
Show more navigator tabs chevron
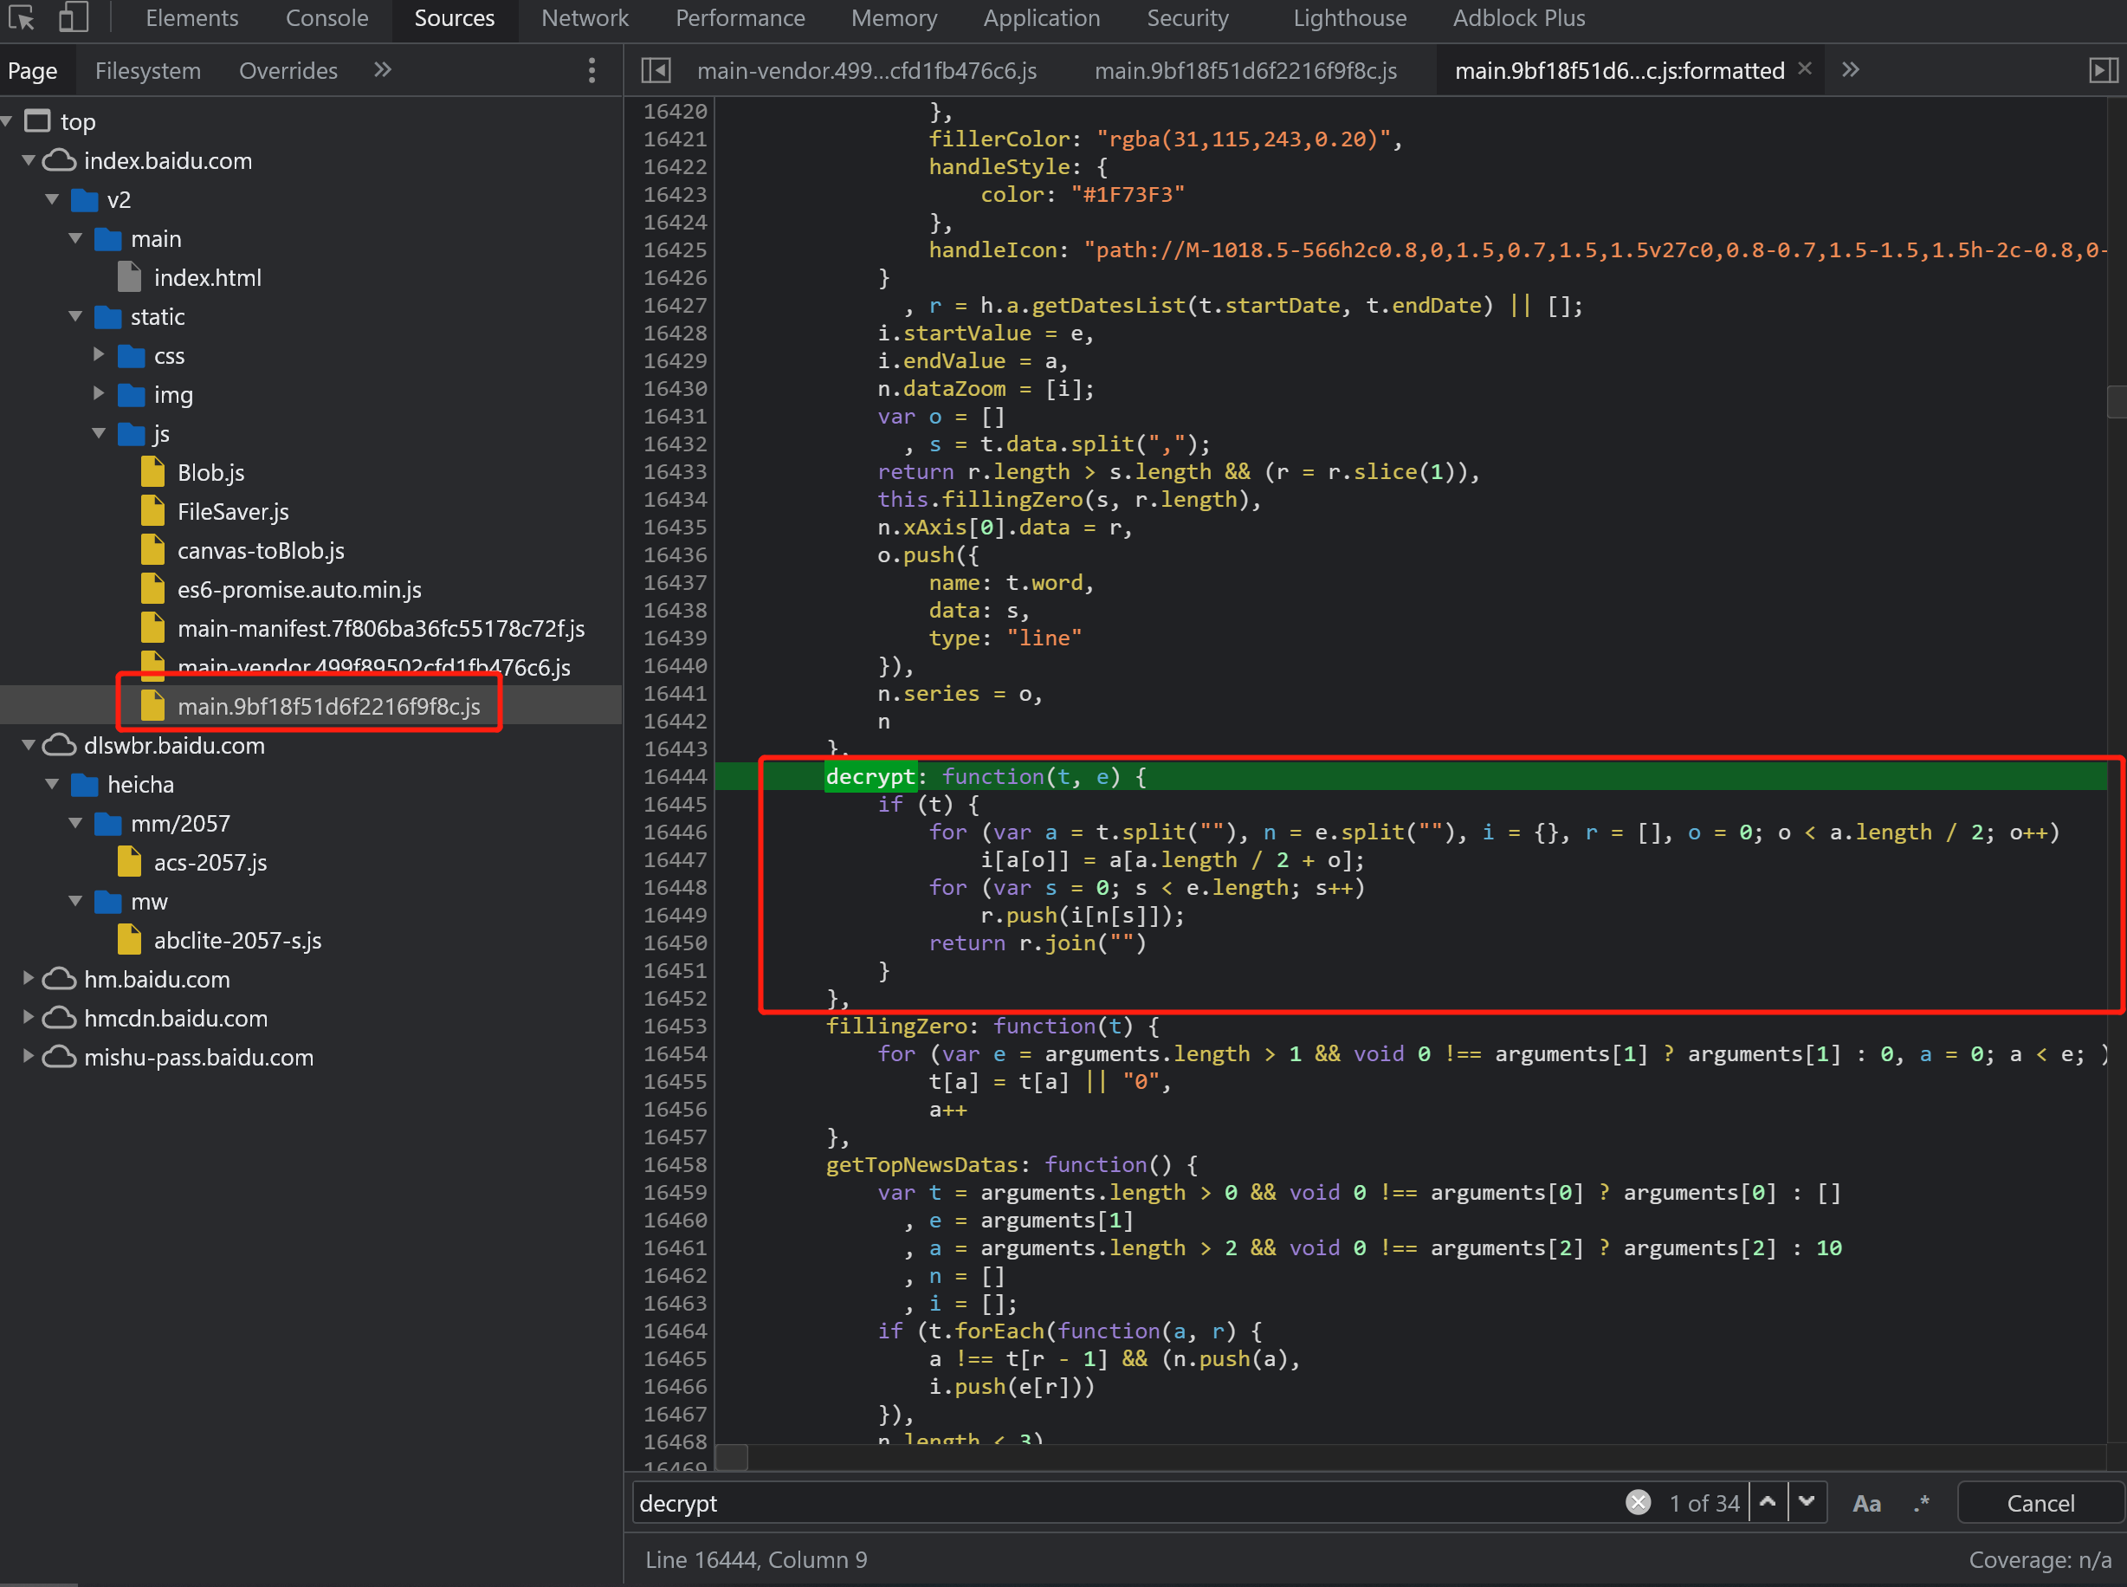[x=382, y=69]
